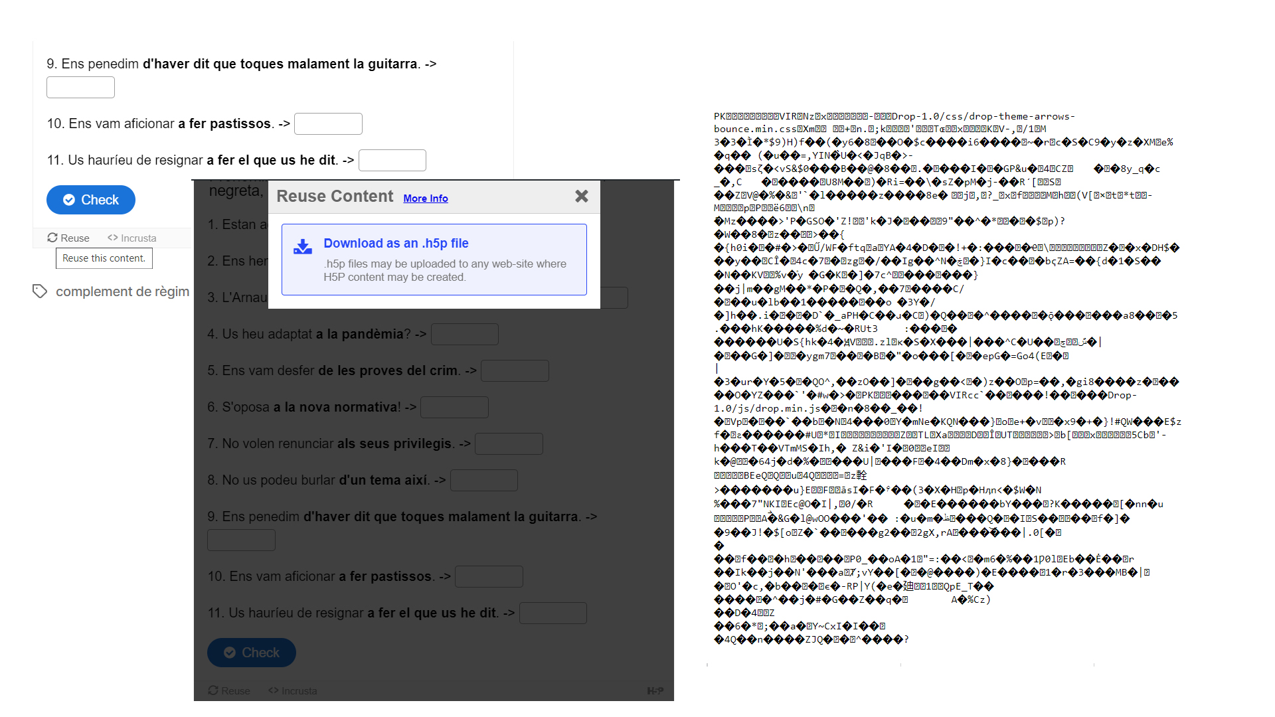Click Download as an .h5p file
This screenshot has height=717, width=1275.
click(434, 260)
